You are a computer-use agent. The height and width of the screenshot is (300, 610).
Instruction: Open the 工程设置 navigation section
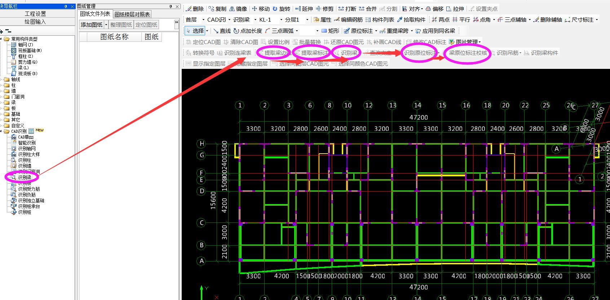[x=35, y=14]
